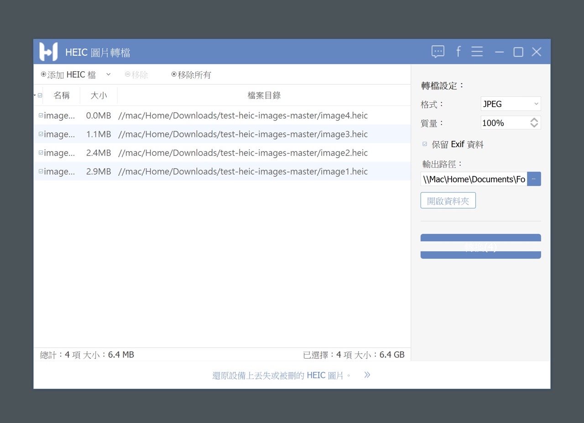Uncheck the image4.heic row checkbox
This screenshot has width=584, height=423.
[x=41, y=116]
